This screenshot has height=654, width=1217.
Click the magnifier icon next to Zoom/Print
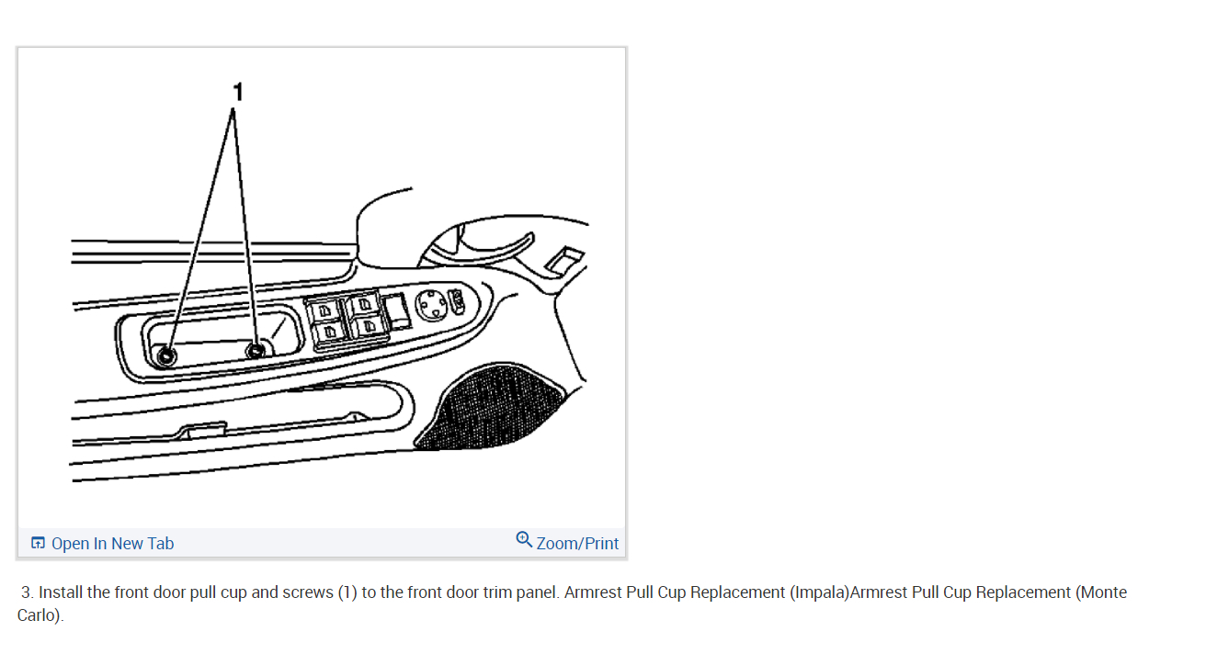click(524, 539)
